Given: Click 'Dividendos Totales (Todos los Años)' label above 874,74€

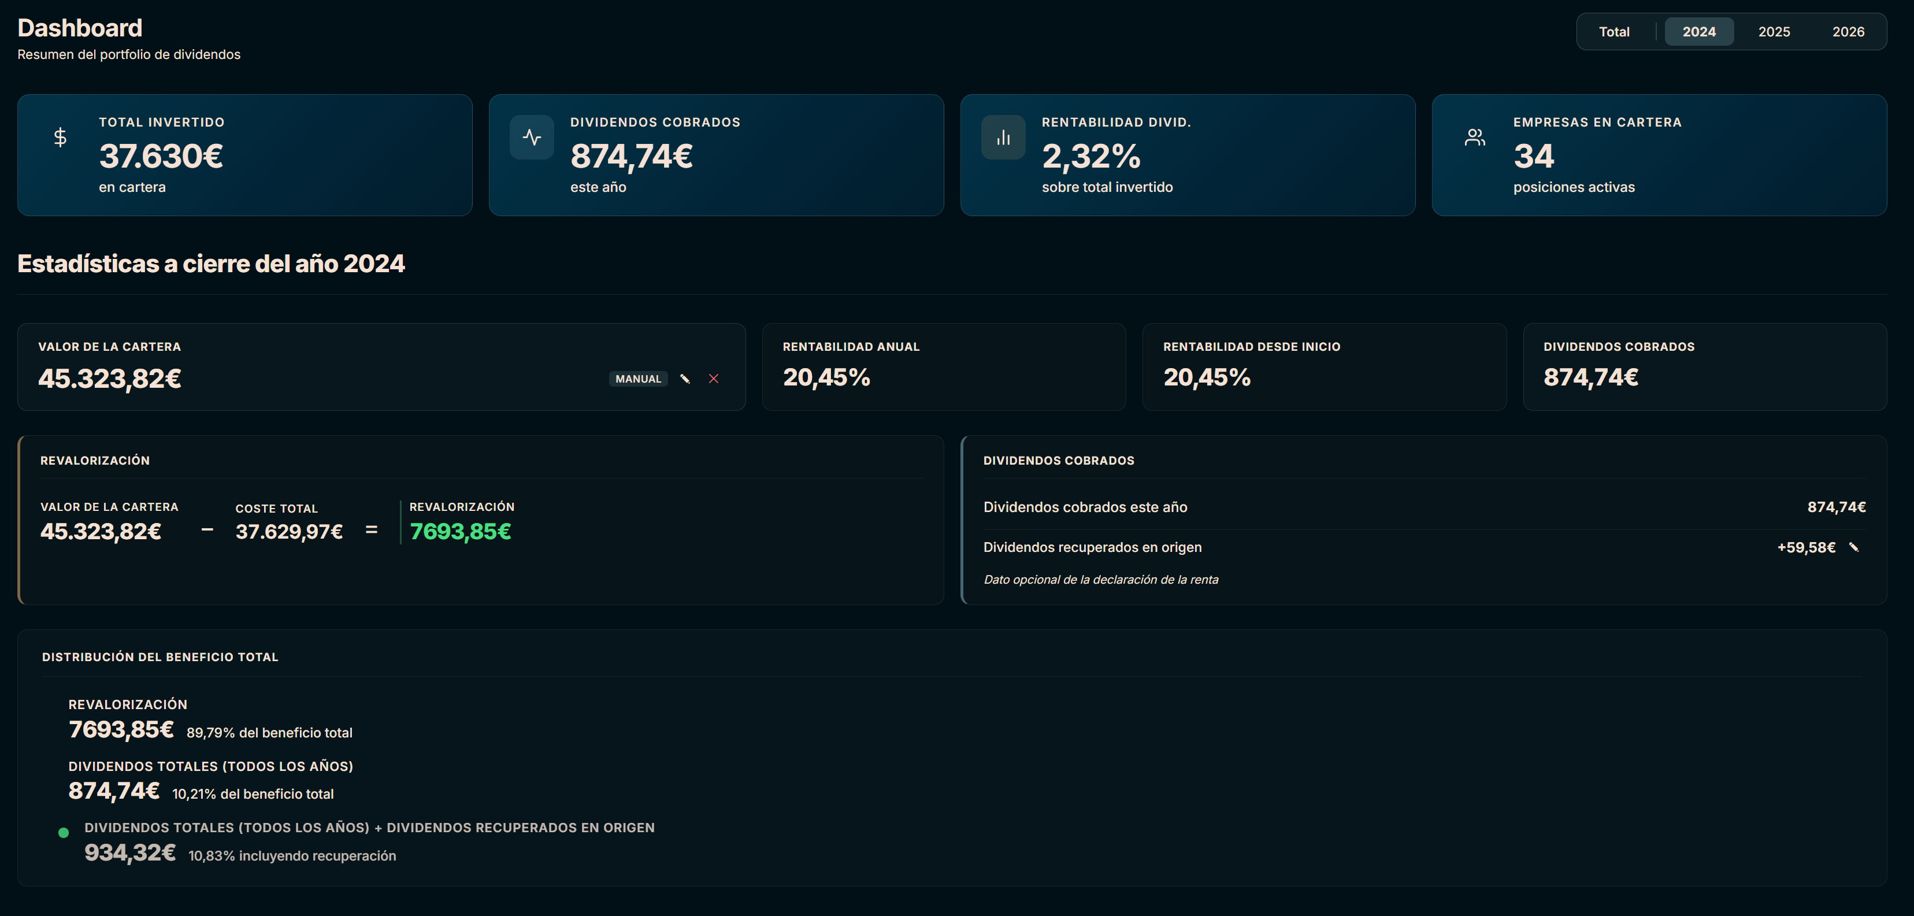Looking at the screenshot, I should (x=211, y=766).
